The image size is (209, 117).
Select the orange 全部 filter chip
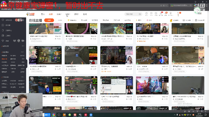click(x=49, y=20)
